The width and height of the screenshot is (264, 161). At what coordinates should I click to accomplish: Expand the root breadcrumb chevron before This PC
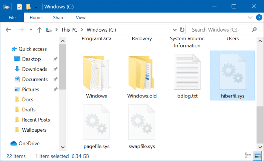pyautogui.click(x=57, y=30)
